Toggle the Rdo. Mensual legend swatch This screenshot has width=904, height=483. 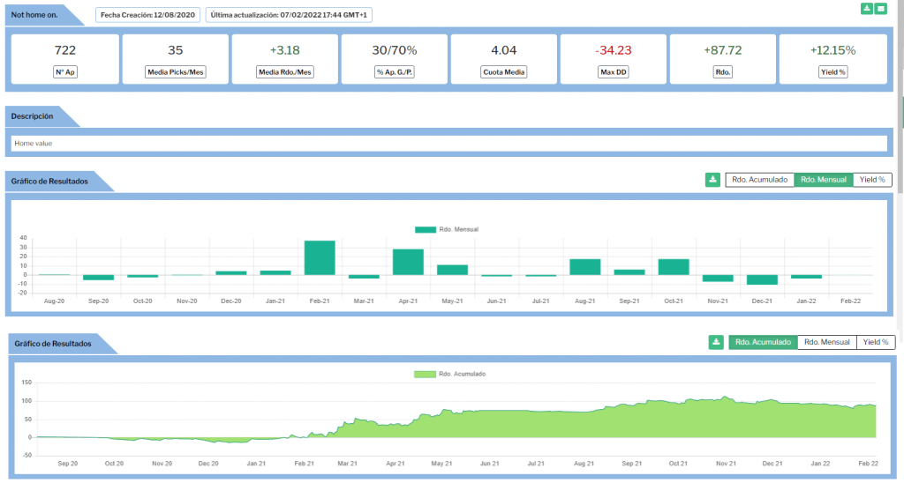425,229
